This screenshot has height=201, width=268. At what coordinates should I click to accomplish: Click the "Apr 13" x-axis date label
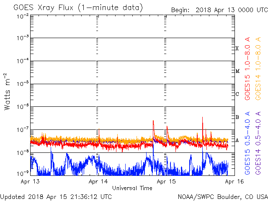[x=30, y=181]
